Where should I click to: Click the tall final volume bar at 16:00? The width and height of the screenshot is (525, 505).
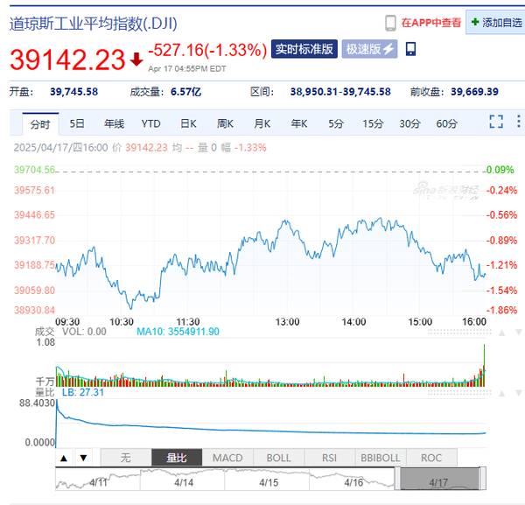point(484,365)
